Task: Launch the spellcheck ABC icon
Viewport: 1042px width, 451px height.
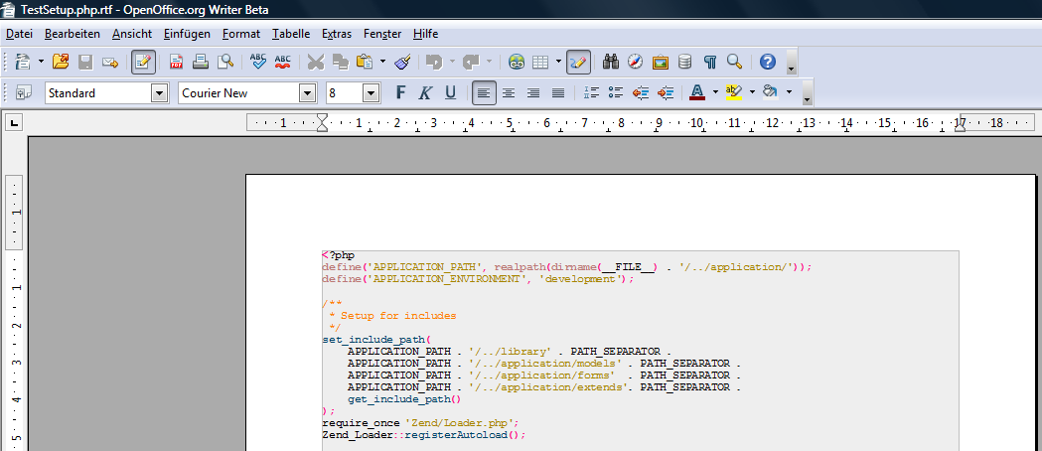Action: coord(258,62)
